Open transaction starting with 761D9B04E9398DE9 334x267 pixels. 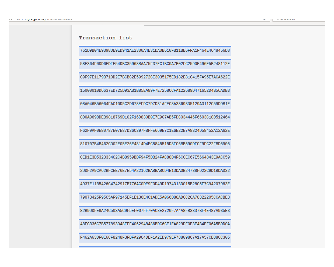coord(155,51)
